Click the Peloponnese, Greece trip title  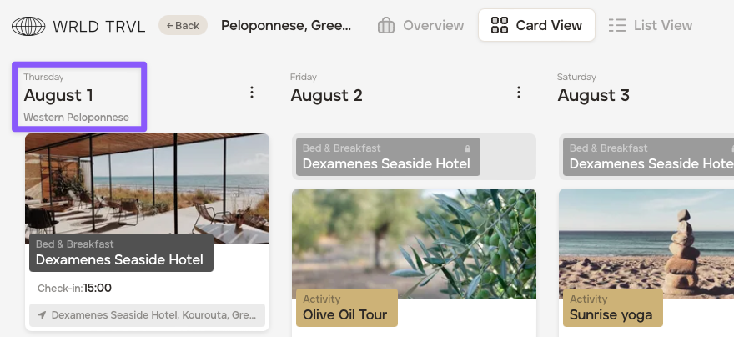286,25
